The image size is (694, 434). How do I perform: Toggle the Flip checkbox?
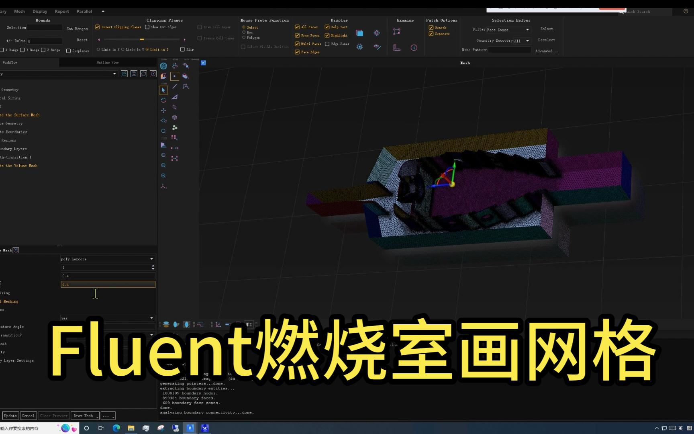click(182, 49)
